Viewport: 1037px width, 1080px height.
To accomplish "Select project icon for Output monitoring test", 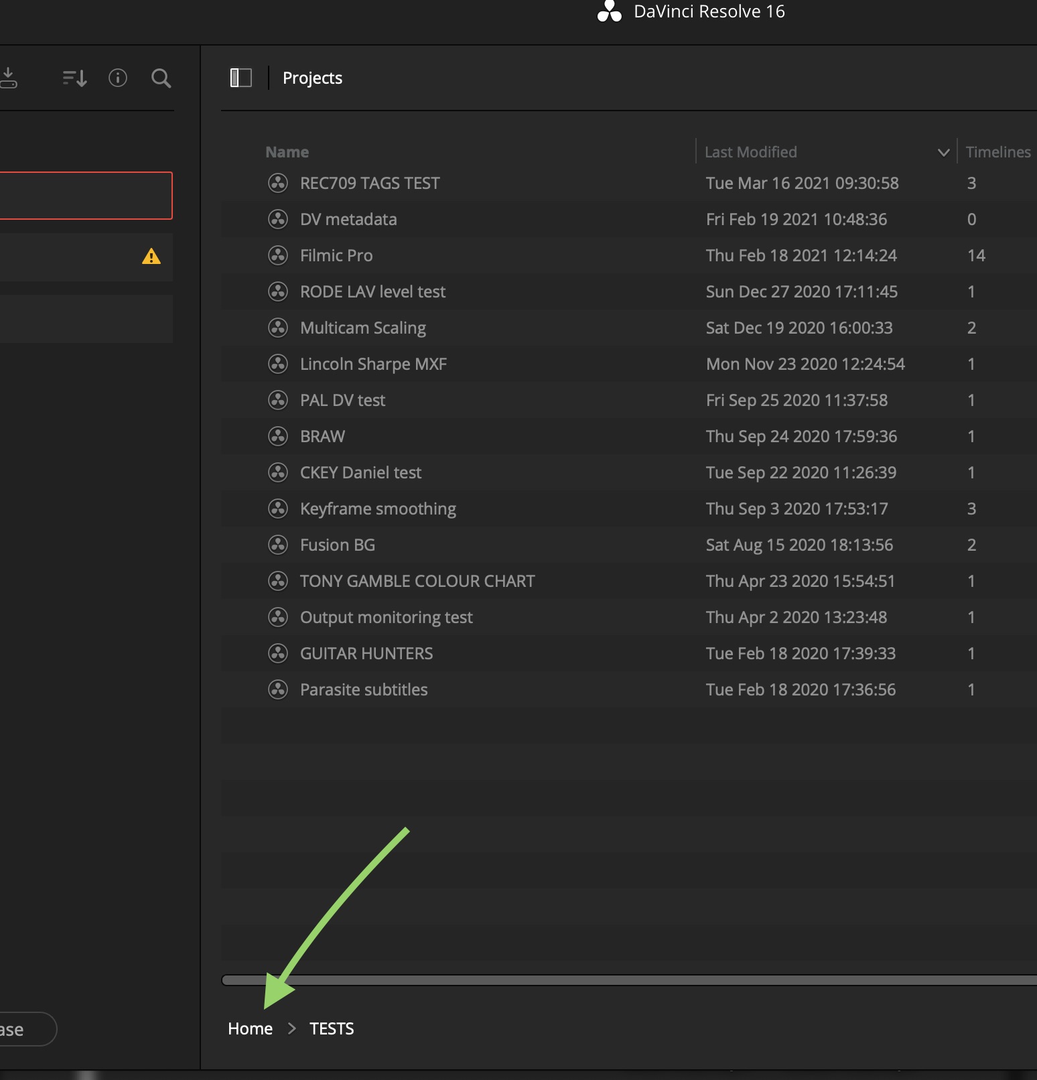I will click(278, 617).
